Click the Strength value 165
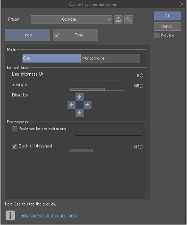 pyautogui.click(x=136, y=86)
